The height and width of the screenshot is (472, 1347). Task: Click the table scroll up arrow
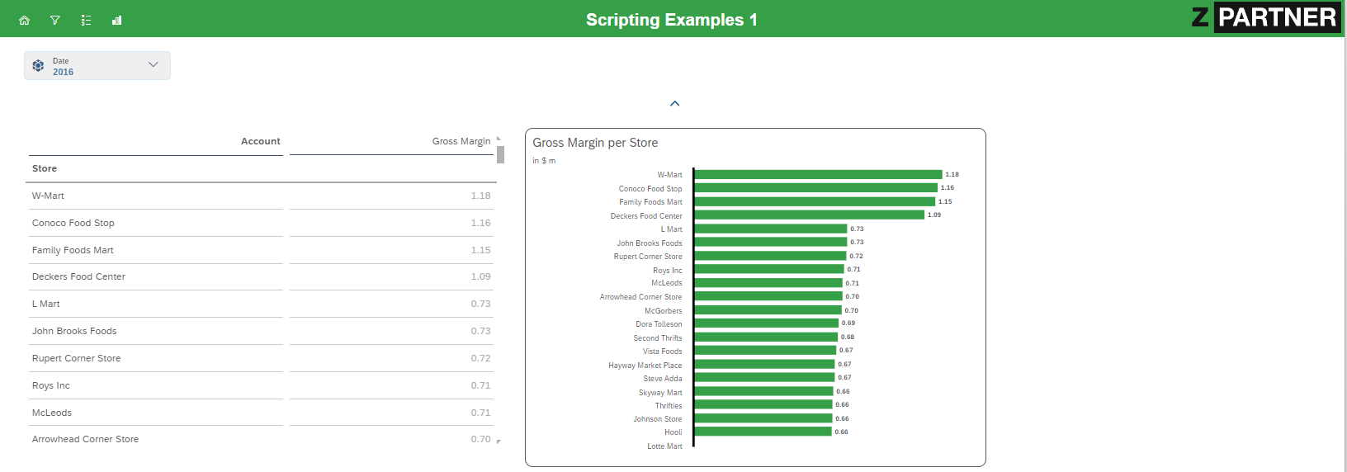pos(499,139)
